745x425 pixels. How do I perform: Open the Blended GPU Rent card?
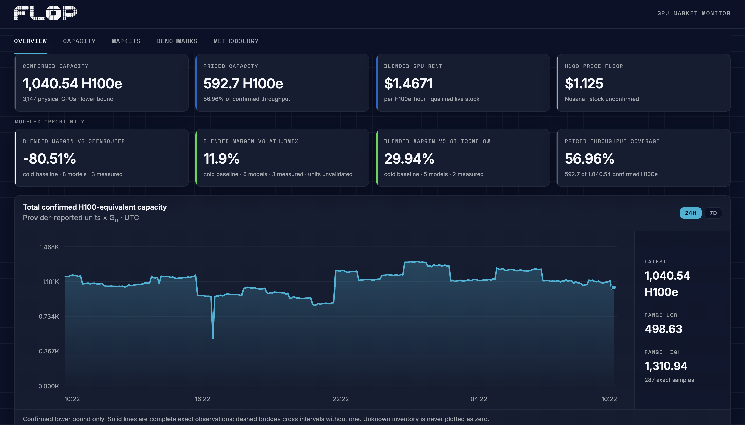(x=463, y=83)
